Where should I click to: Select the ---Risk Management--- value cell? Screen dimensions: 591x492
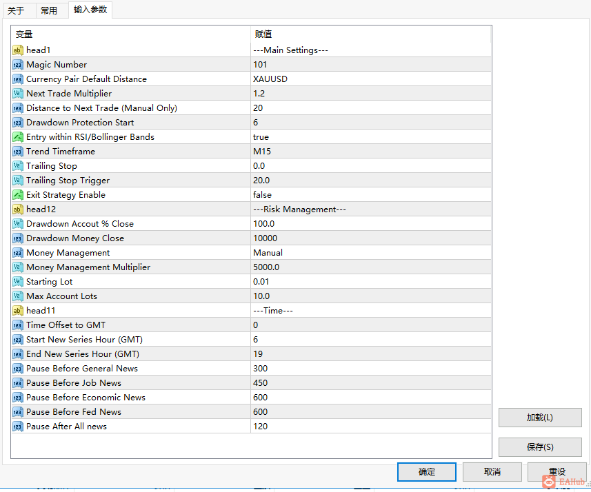pyautogui.click(x=371, y=209)
